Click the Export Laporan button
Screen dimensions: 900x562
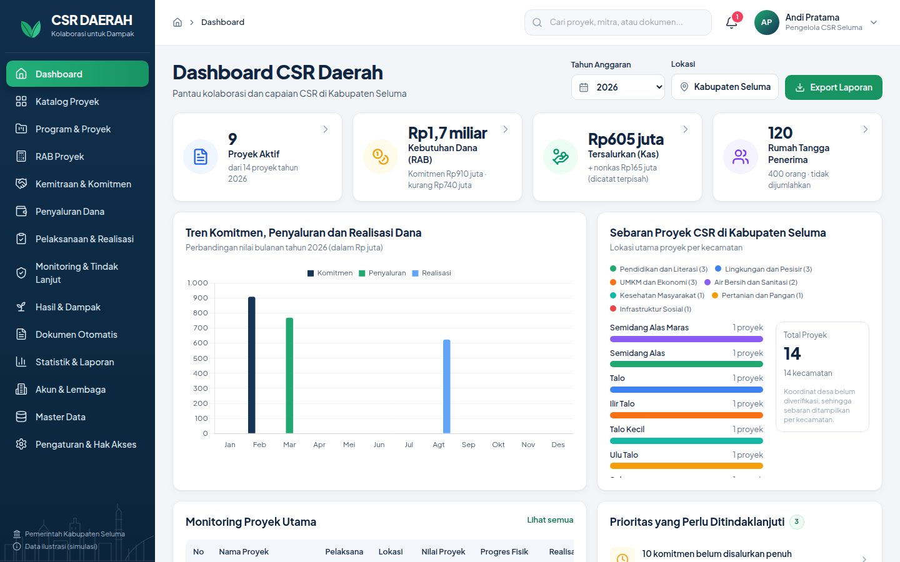coord(834,87)
